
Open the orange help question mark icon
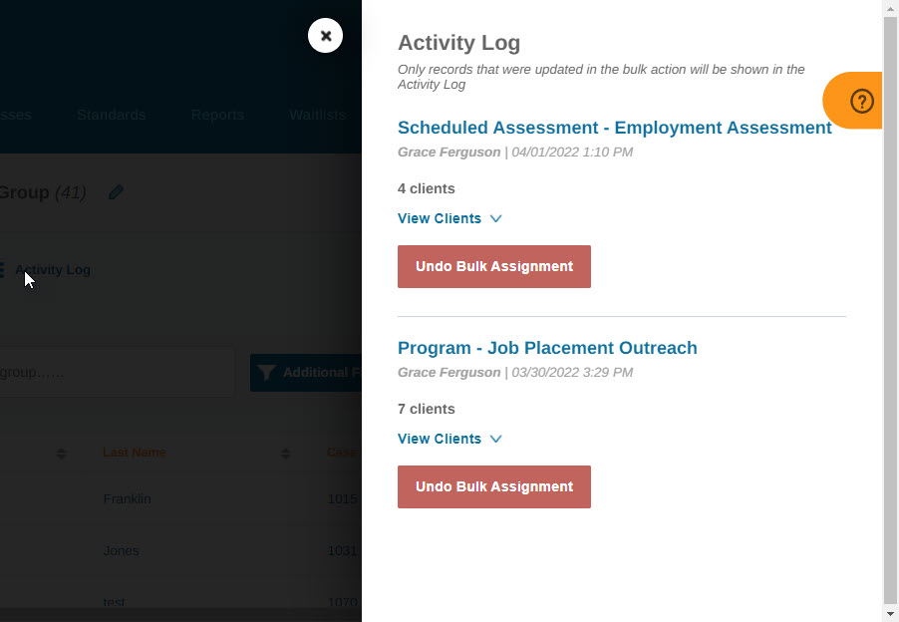[x=861, y=101]
